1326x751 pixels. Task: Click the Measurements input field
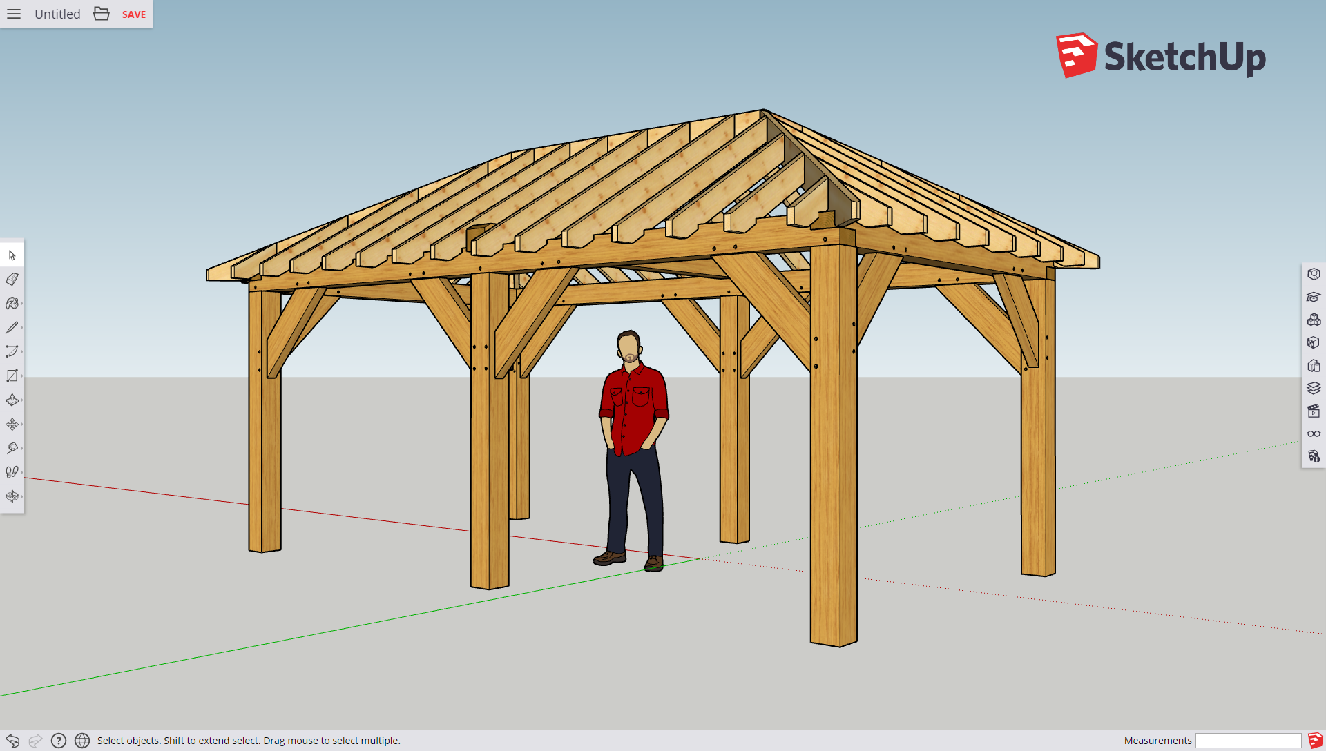(1249, 741)
